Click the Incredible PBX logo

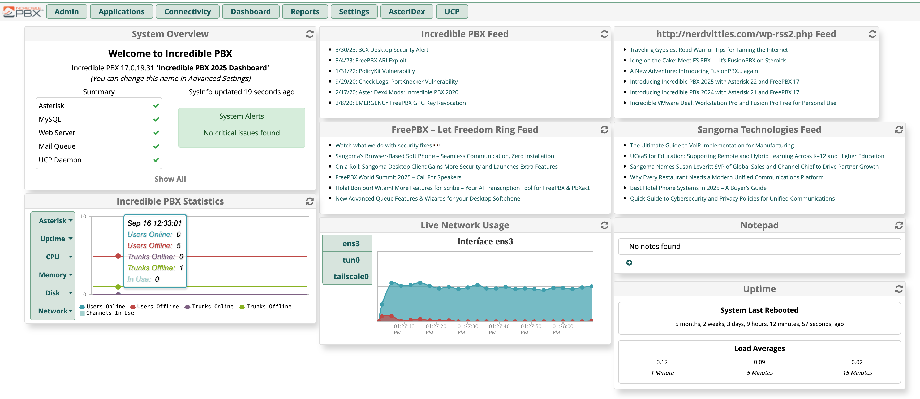pyautogui.click(x=23, y=12)
